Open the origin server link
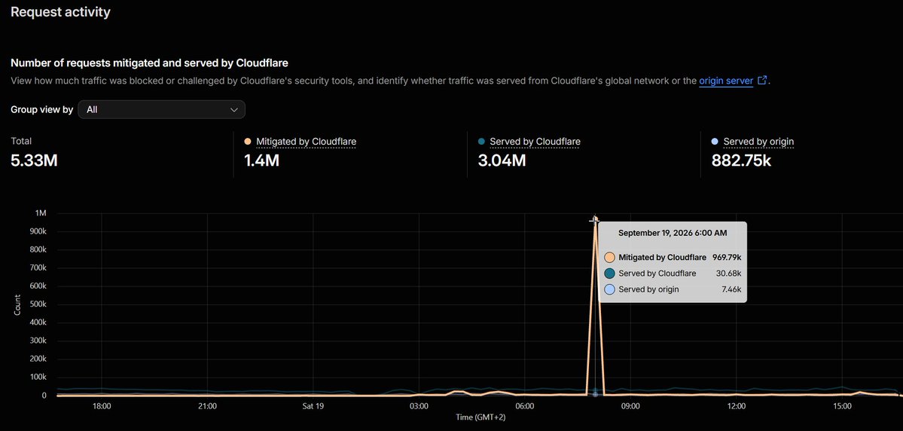Image resolution: width=903 pixels, height=431 pixels. tap(725, 81)
